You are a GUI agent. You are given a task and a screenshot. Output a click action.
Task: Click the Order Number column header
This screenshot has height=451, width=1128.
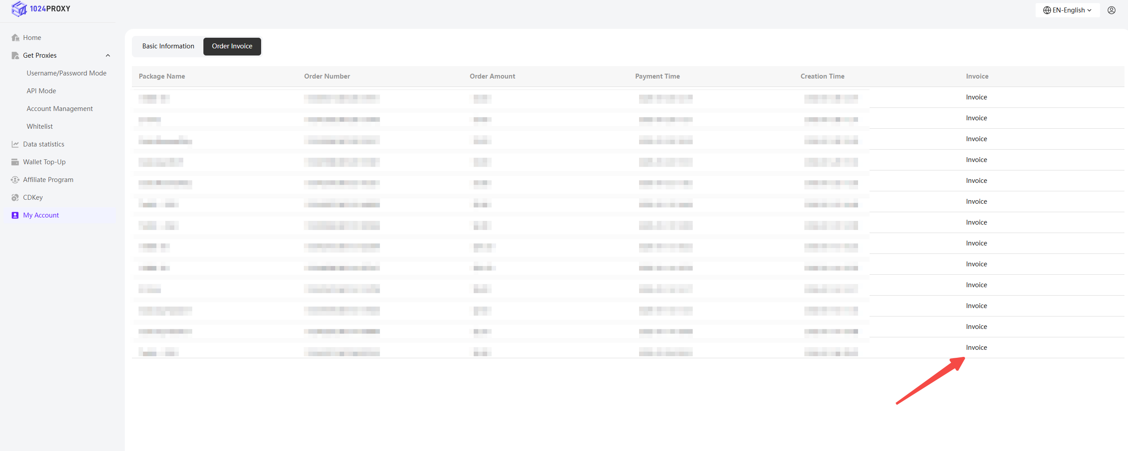[x=327, y=76]
